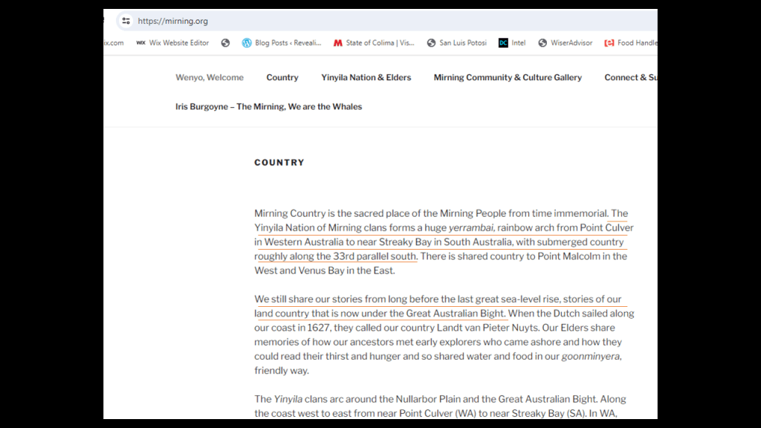The width and height of the screenshot is (761, 428).
Task: Open the WiserAdvisor bookmark
Action: click(x=565, y=43)
